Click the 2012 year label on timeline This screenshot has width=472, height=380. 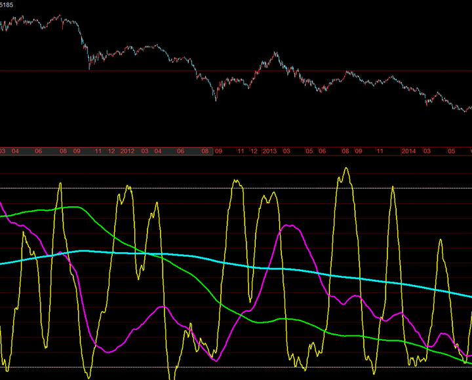coord(127,151)
